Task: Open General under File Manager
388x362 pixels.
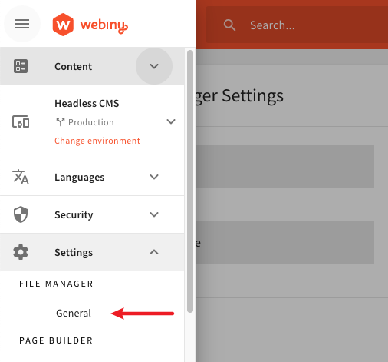Action: click(x=74, y=313)
